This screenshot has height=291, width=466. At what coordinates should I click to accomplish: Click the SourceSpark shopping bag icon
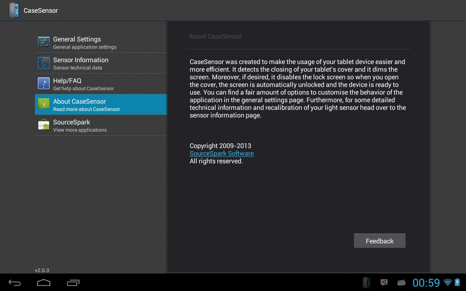(44, 125)
